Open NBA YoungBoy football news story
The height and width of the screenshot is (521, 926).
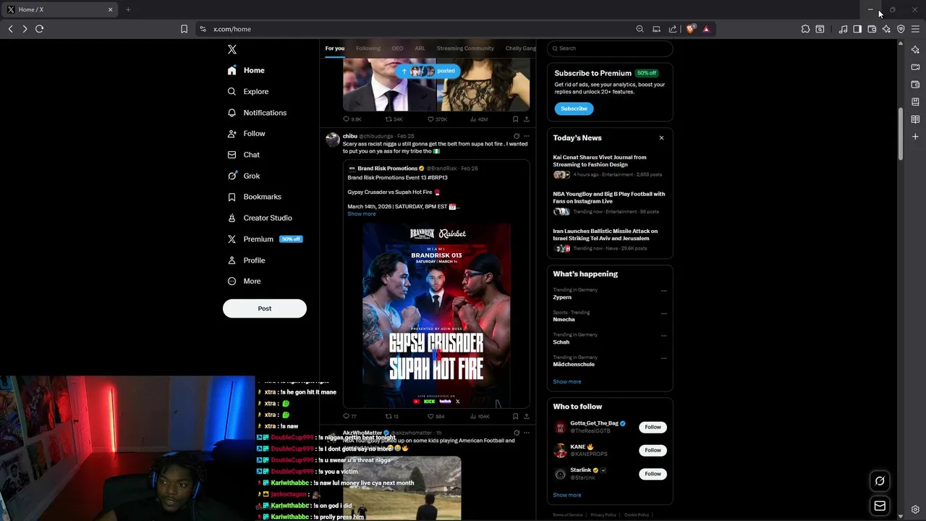coord(609,203)
